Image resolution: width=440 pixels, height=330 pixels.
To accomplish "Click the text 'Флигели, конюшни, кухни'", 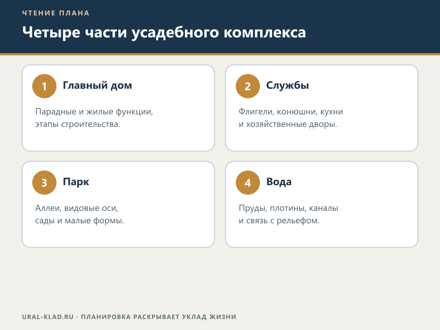I will [x=291, y=112].
